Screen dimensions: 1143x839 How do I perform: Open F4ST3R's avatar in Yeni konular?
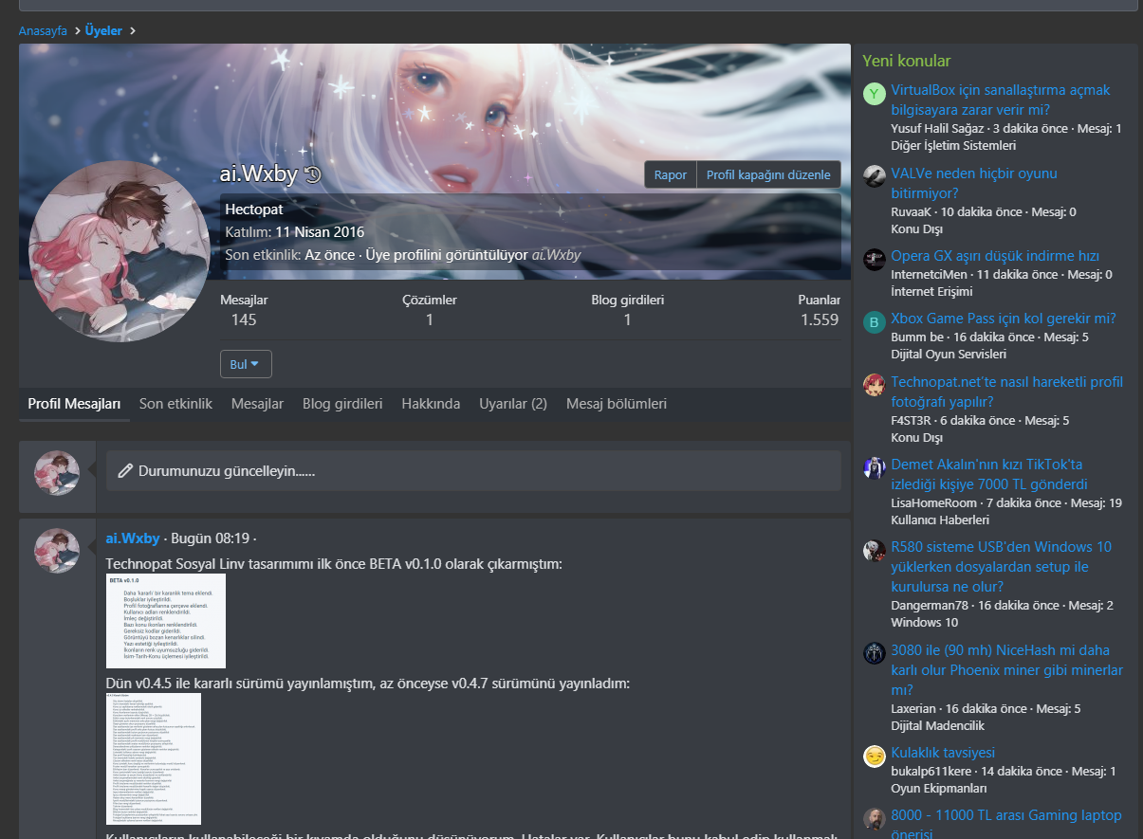pos(875,385)
